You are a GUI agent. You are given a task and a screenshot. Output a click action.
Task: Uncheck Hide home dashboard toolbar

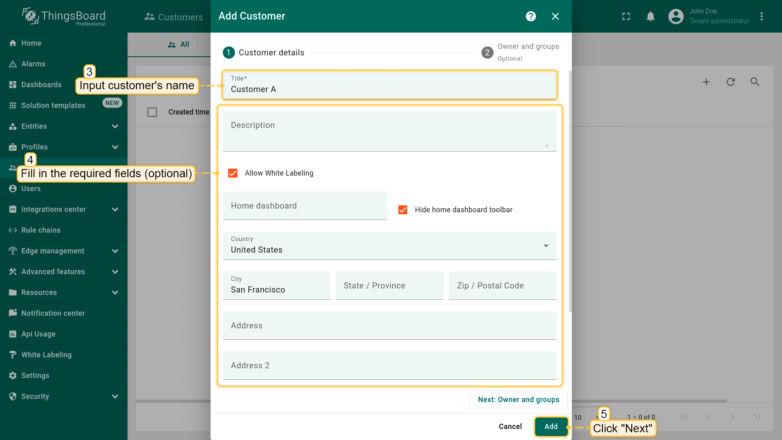coord(403,210)
